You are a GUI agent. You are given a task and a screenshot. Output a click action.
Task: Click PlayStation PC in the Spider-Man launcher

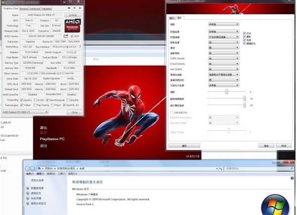click(x=52, y=139)
